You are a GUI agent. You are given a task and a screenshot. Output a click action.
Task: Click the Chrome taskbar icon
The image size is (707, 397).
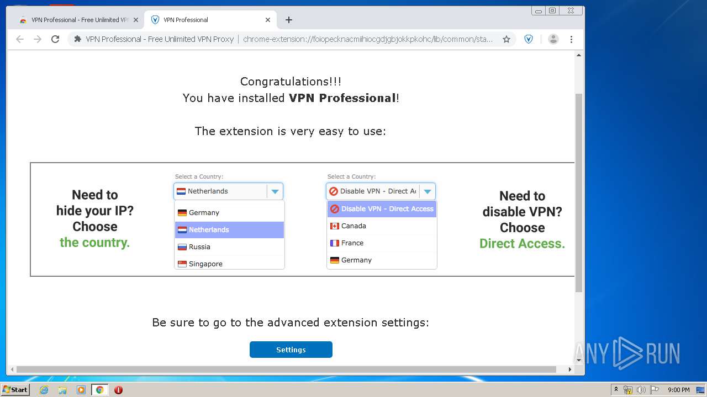point(99,390)
